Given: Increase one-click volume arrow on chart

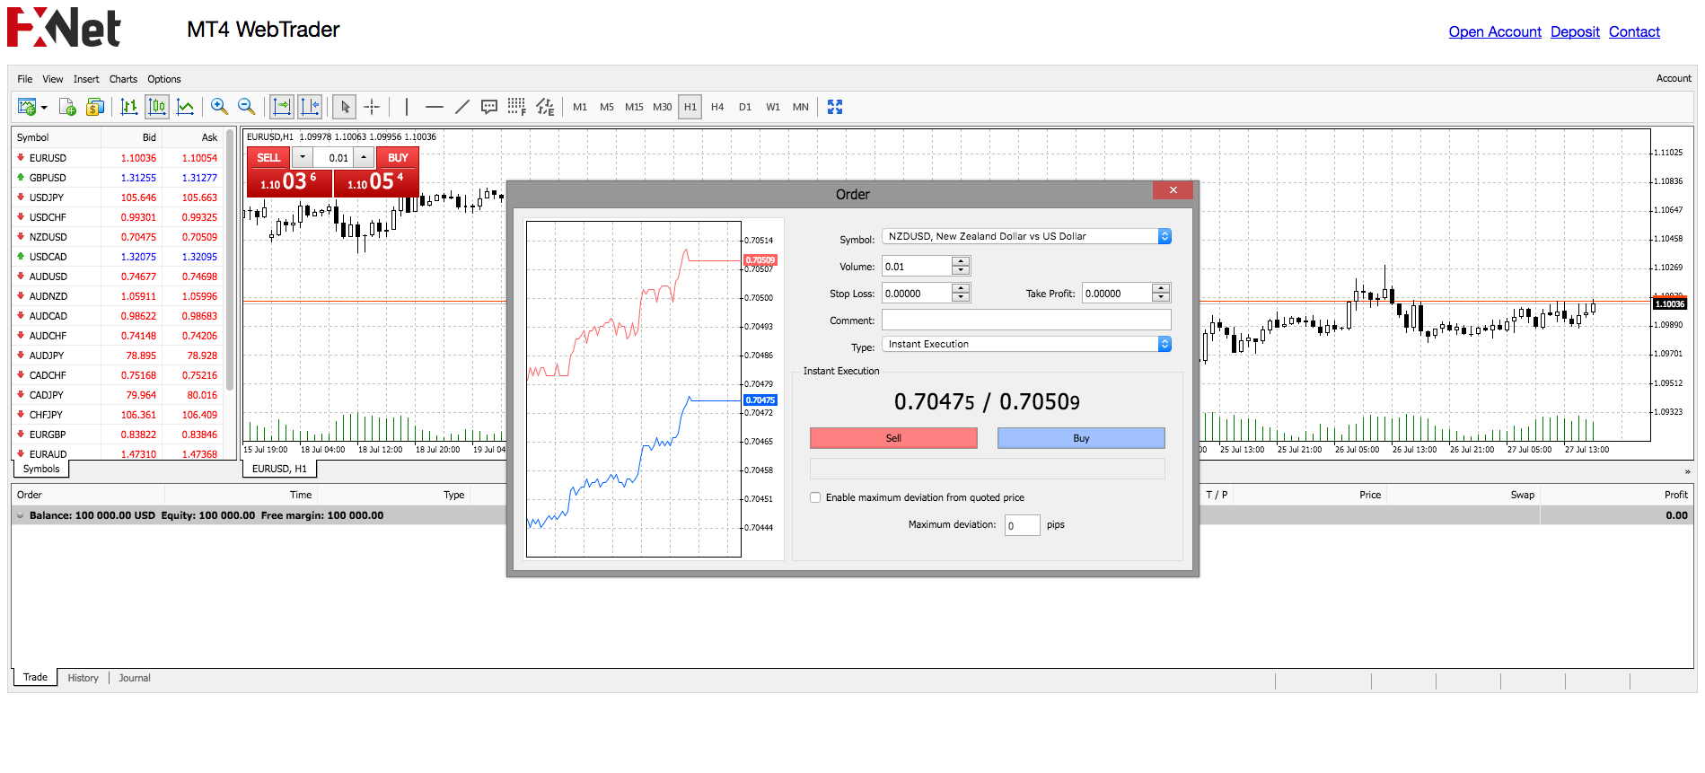Looking at the screenshot, I should click(x=364, y=158).
